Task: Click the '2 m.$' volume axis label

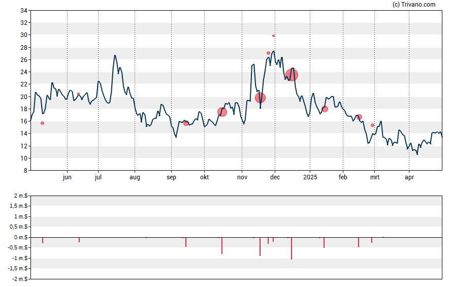Action: [21, 196]
